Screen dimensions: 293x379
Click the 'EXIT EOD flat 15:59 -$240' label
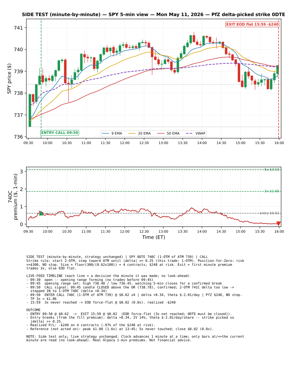coord(252,24)
